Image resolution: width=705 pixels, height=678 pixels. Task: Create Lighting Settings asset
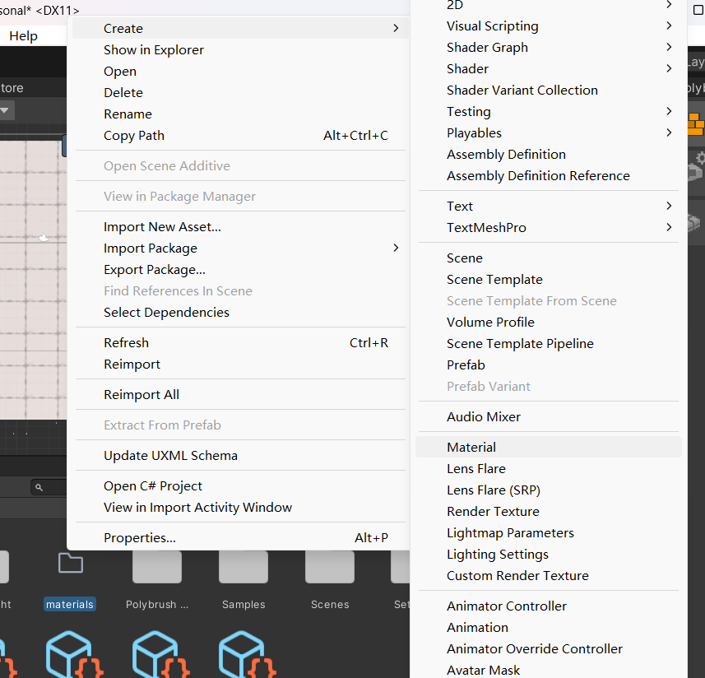click(x=549, y=555)
